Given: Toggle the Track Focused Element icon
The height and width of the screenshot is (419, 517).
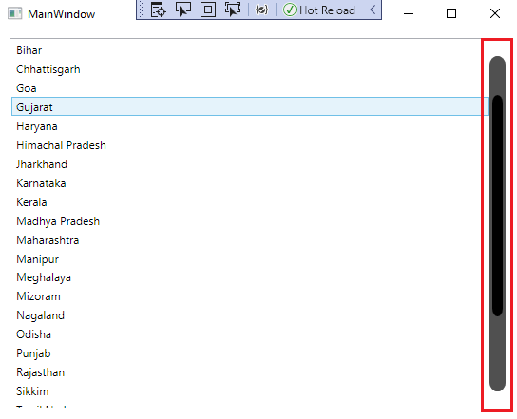Looking at the screenshot, I should pyautogui.click(x=233, y=10).
